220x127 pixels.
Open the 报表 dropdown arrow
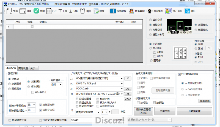tap(107, 11)
